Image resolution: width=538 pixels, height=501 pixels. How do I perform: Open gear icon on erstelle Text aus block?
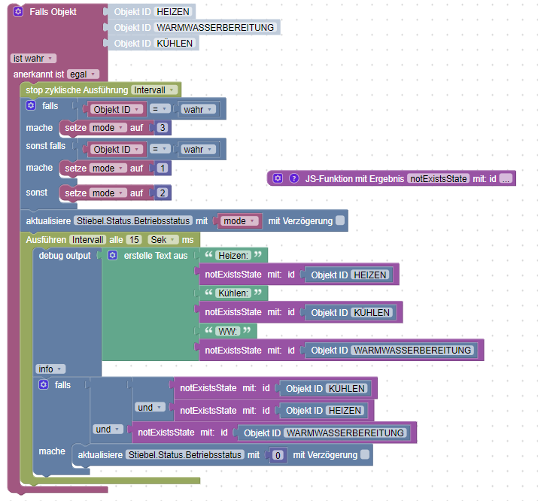113,255
